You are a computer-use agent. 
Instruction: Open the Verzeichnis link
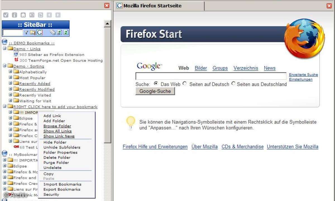[x=246, y=68]
